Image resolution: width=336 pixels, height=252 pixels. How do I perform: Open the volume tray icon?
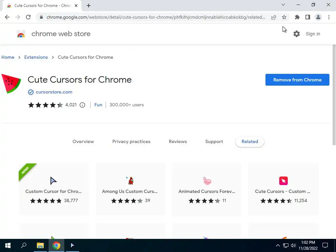tap(293, 245)
